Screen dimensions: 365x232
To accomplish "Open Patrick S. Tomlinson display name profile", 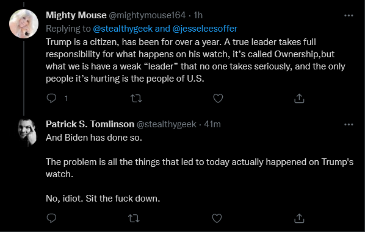I will [x=90, y=124].
